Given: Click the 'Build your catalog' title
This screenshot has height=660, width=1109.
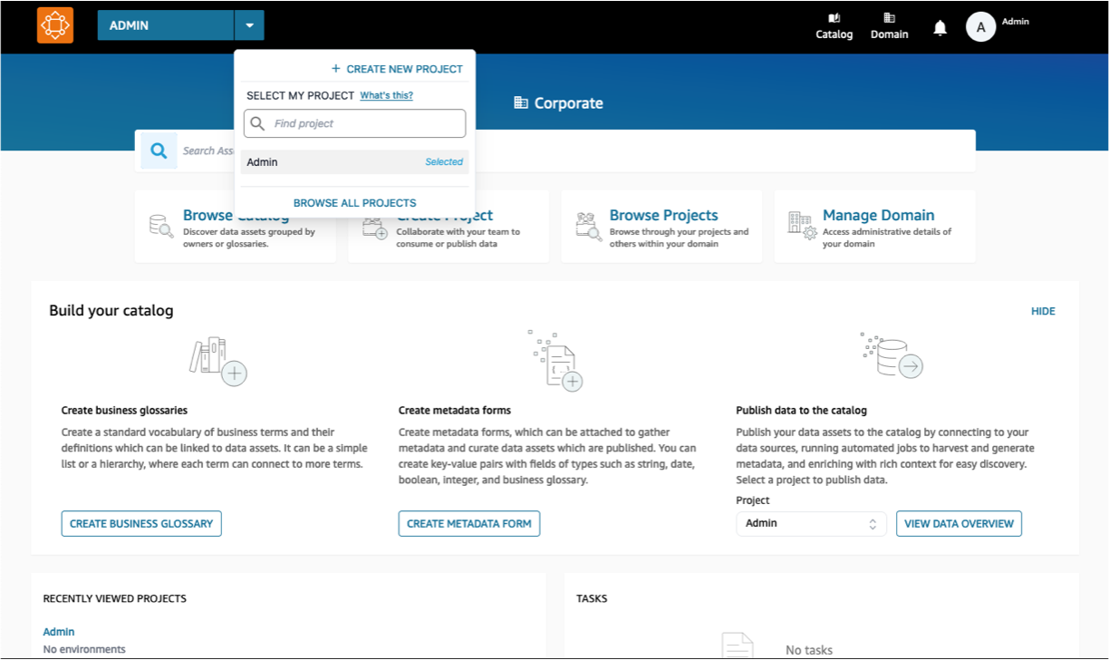Looking at the screenshot, I should click(111, 311).
